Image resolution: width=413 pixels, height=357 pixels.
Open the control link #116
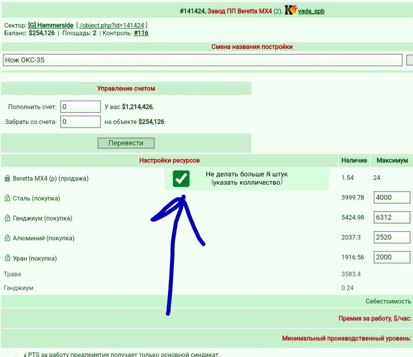pos(141,33)
